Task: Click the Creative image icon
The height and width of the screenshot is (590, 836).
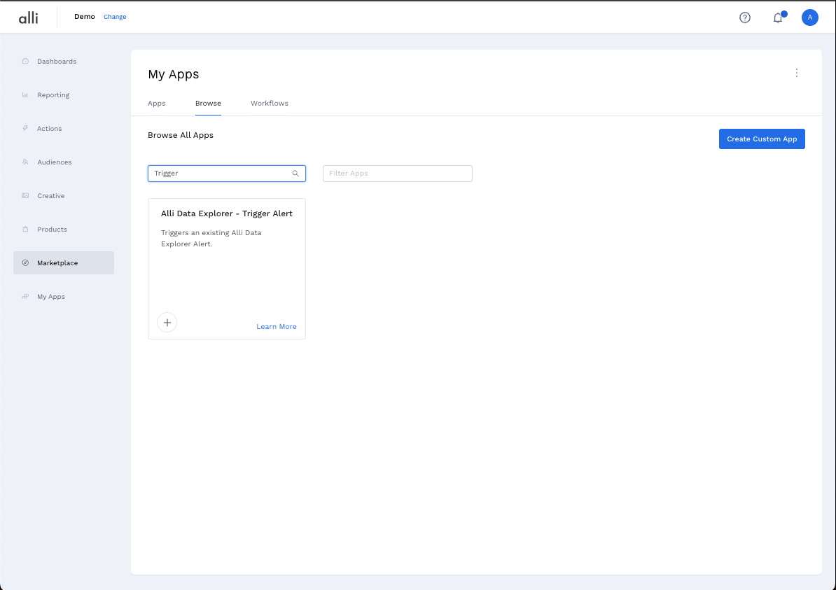Action: [x=25, y=195]
